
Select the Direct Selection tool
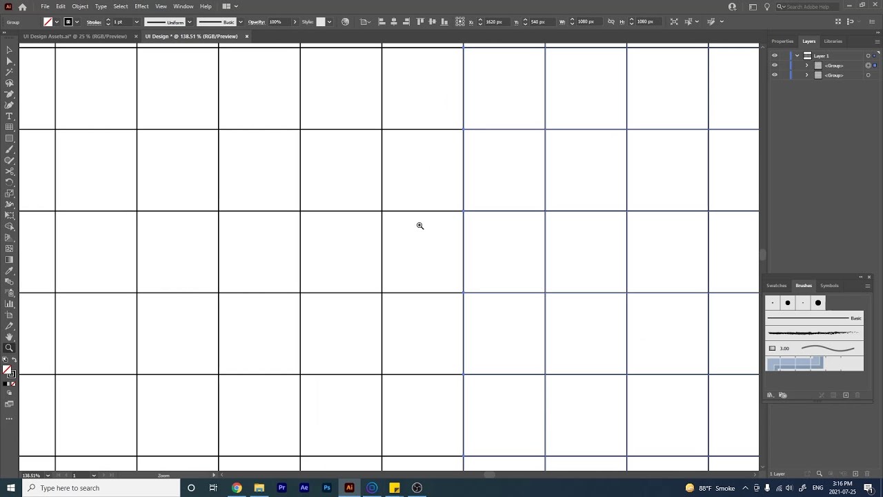[x=9, y=61]
